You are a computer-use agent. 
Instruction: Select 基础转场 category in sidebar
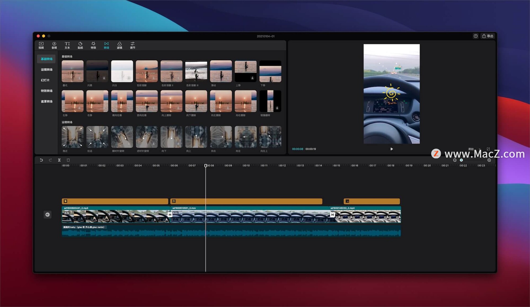(46, 59)
